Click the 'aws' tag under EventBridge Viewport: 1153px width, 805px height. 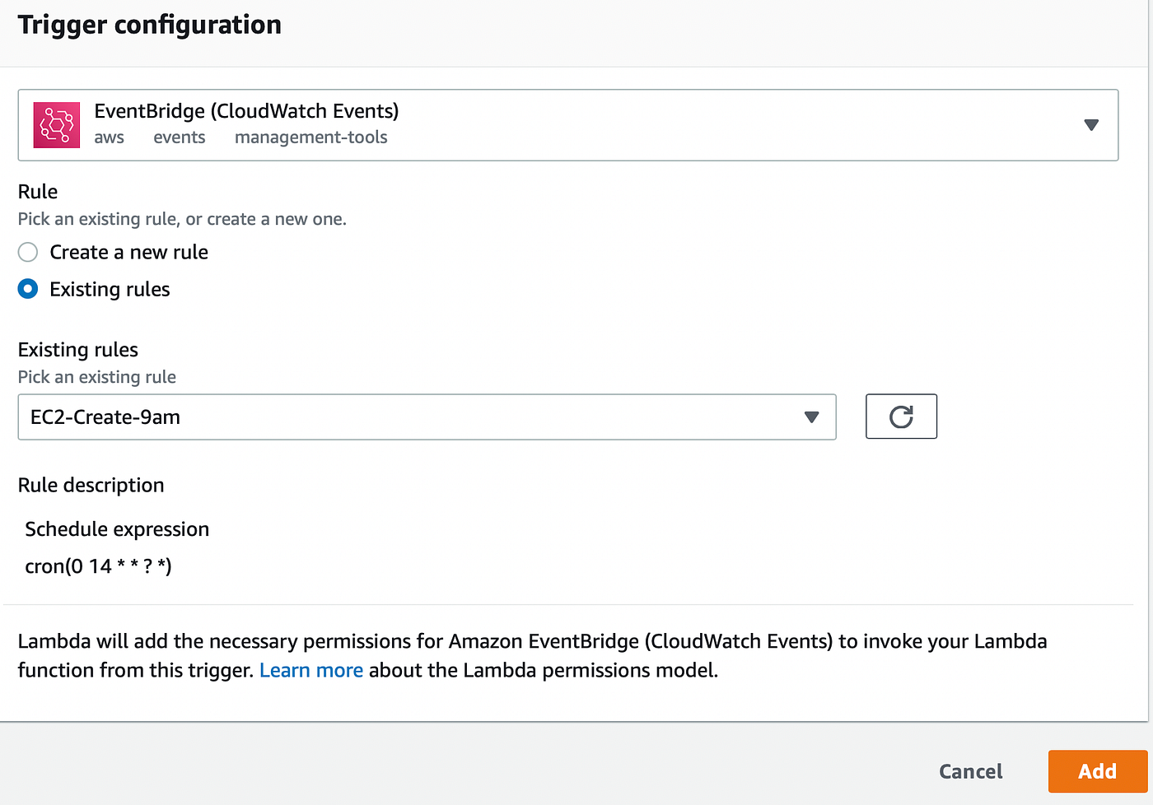pos(109,137)
